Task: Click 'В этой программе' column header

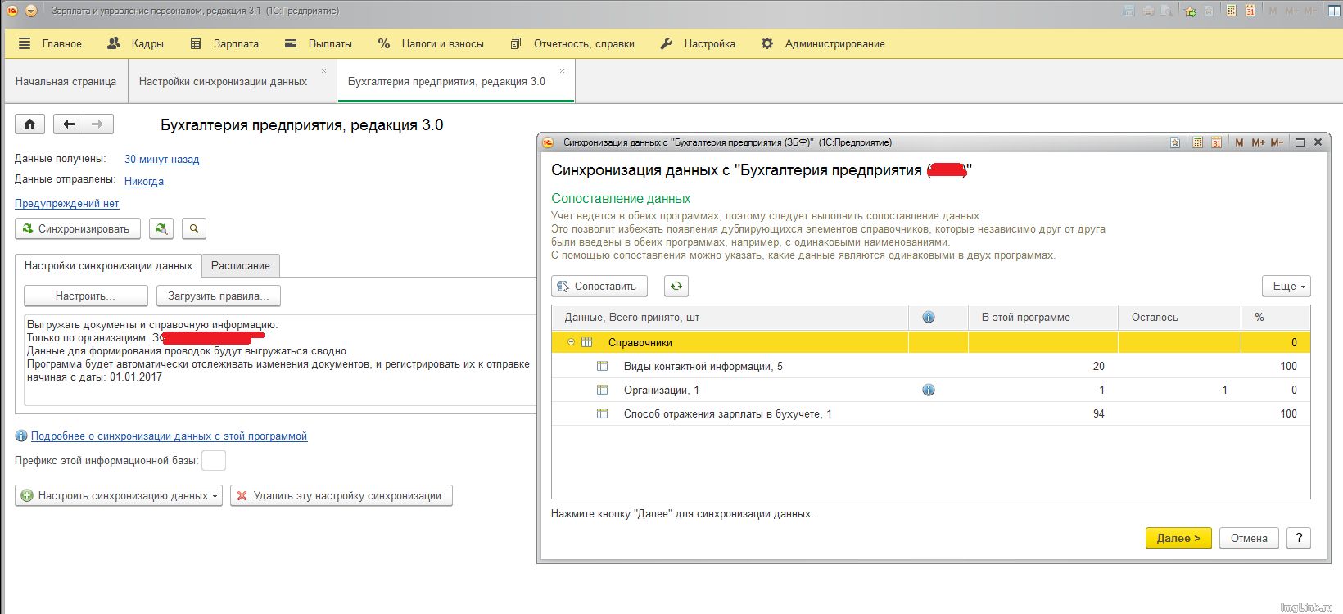Action: pyautogui.click(x=1043, y=317)
